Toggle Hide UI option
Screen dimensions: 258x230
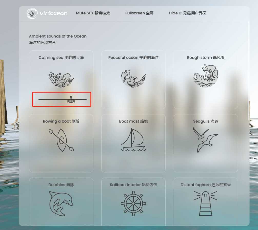coord(187,13)
